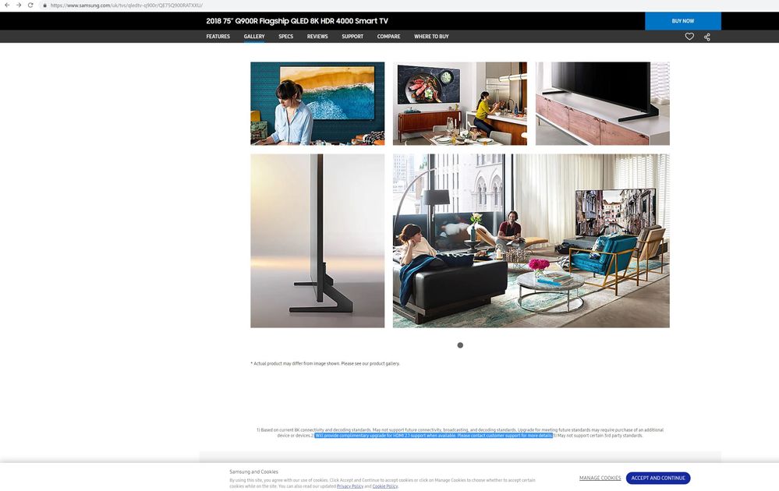Screen dimensions: 779x491
Task: Click MANAGE COOKIES link
Action: tap(600, 478)
